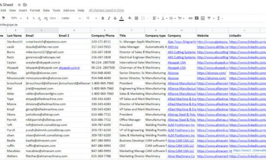Screen dimensions: 266x160
Task: Open the Add-ons menu
Action: [x=69, y=11]
